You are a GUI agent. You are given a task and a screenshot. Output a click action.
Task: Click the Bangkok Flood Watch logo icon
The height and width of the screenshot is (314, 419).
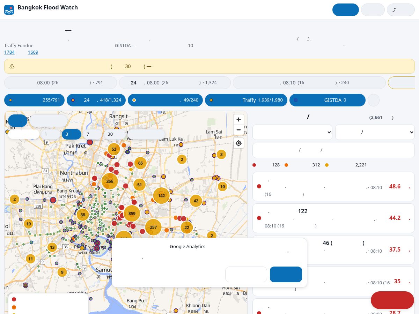tap(9, 10)
